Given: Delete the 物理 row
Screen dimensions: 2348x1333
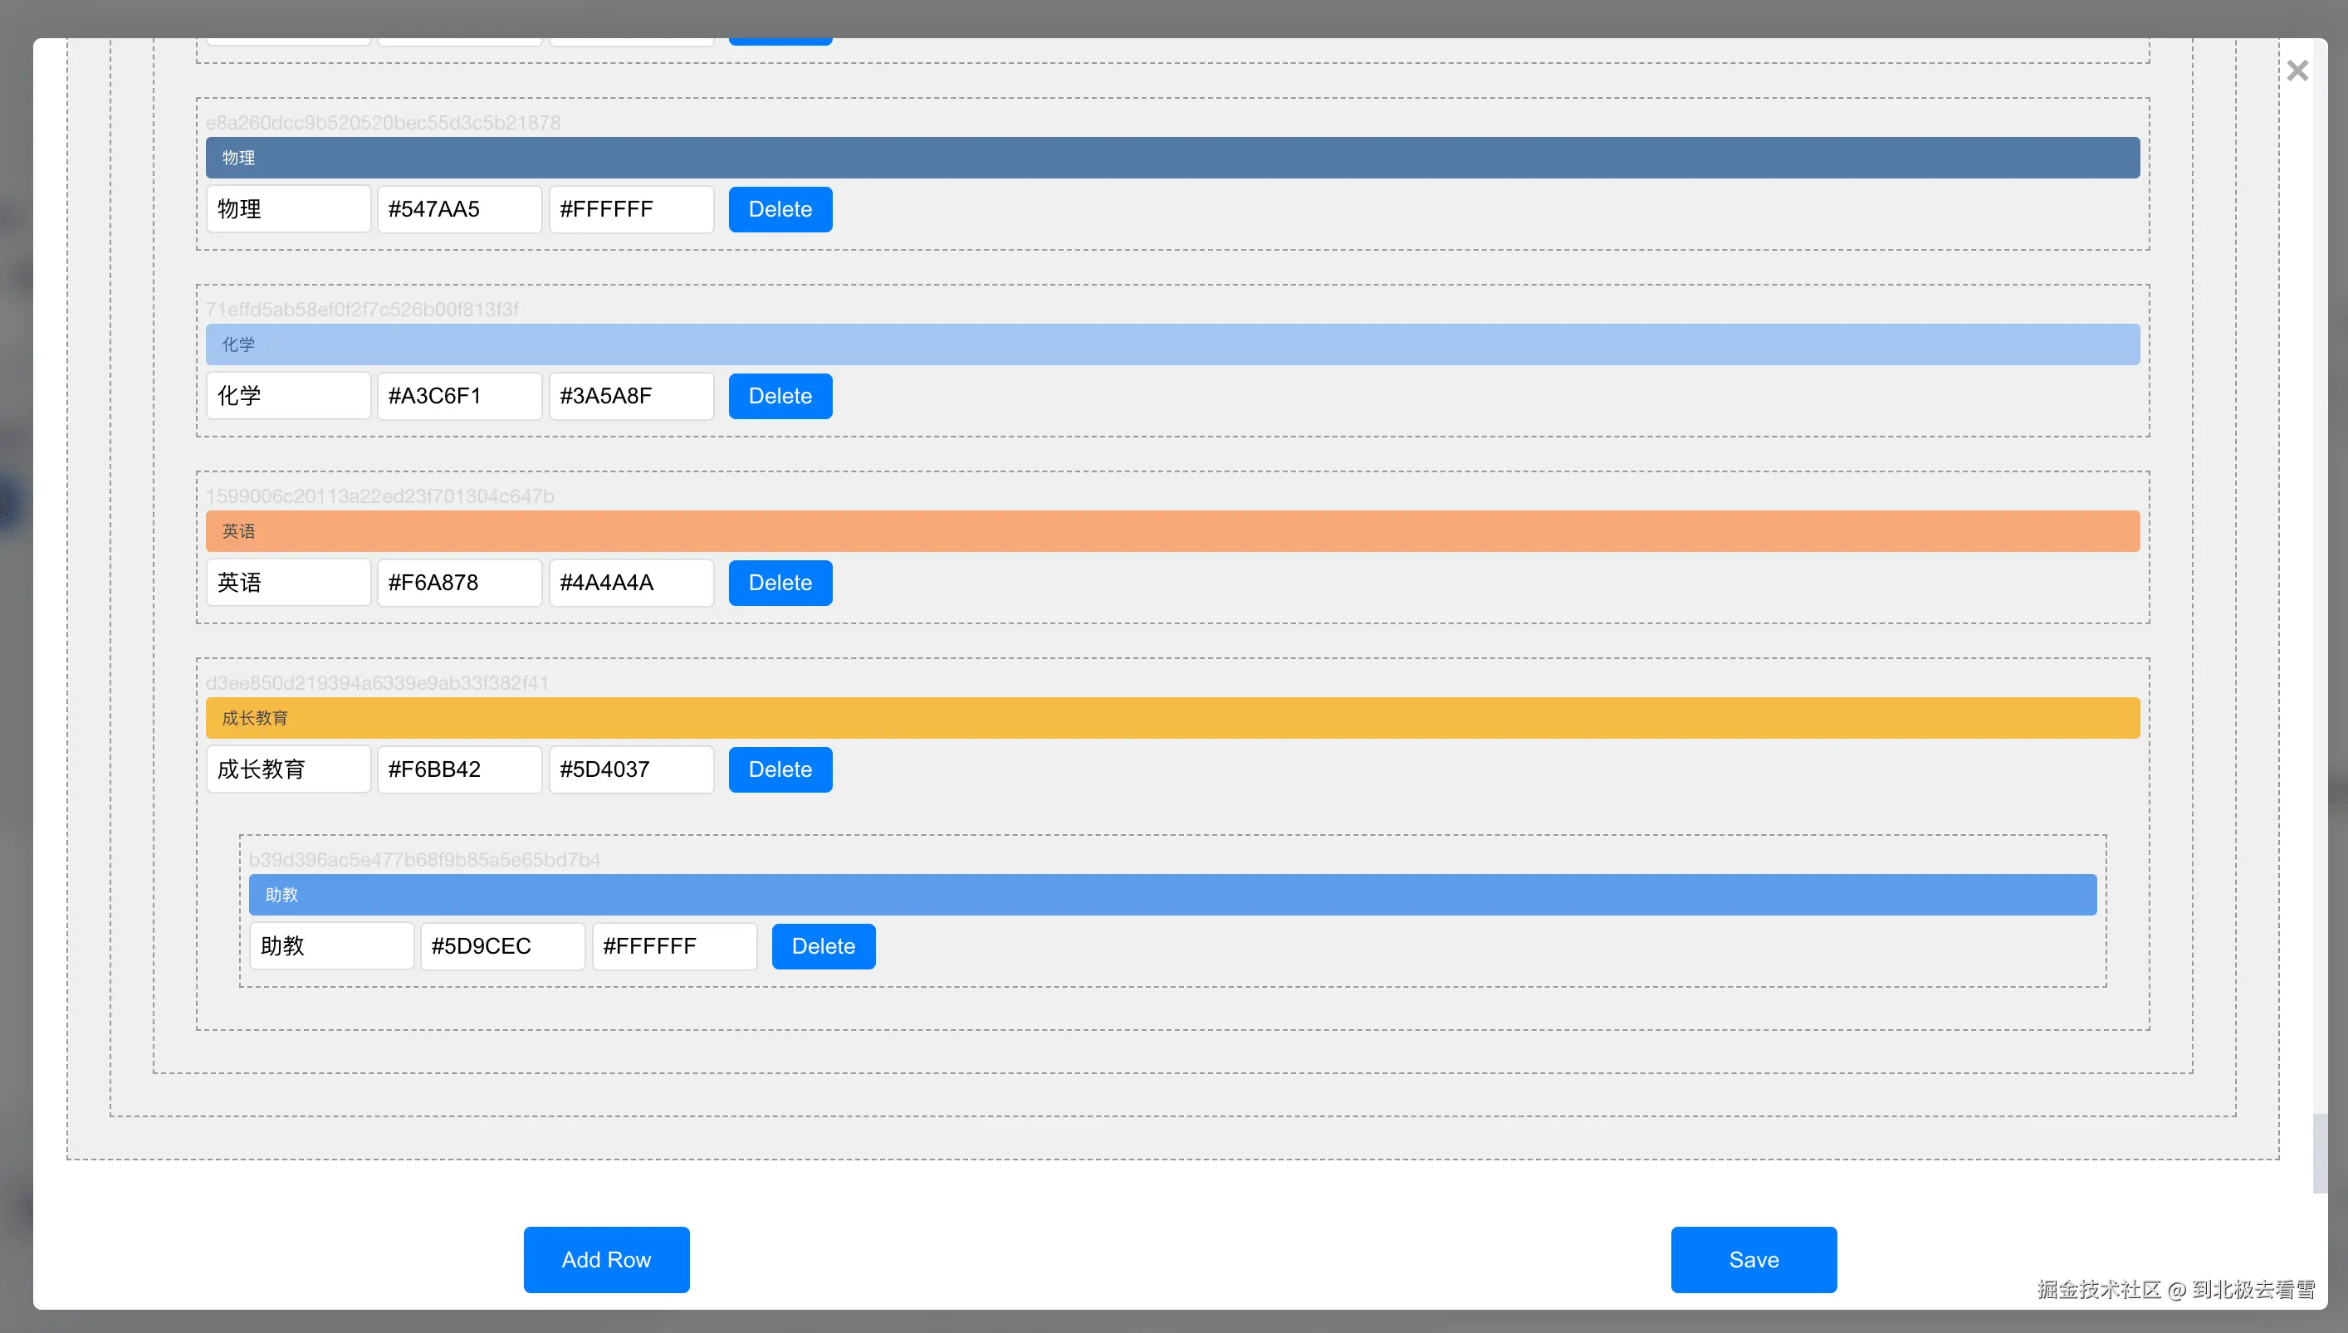Looking at the screenshot, I should pos(780,208).
